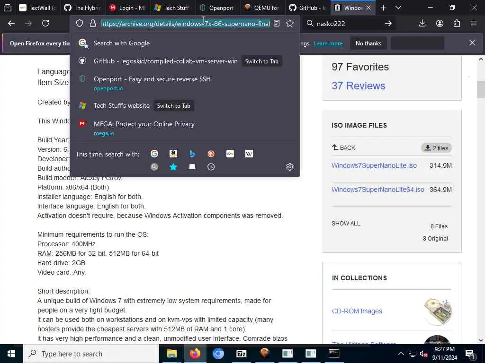Bookmark this page with the star icon
The height and width of the screenshot is (363, 485).
pyautogui.click(x=290, y=24)
